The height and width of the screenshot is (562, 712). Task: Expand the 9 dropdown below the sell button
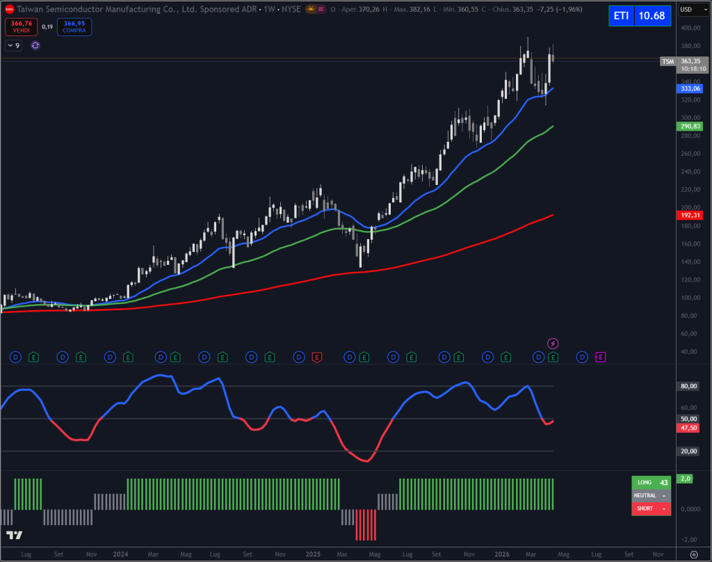pyautogui.click(x=13, y=45)
